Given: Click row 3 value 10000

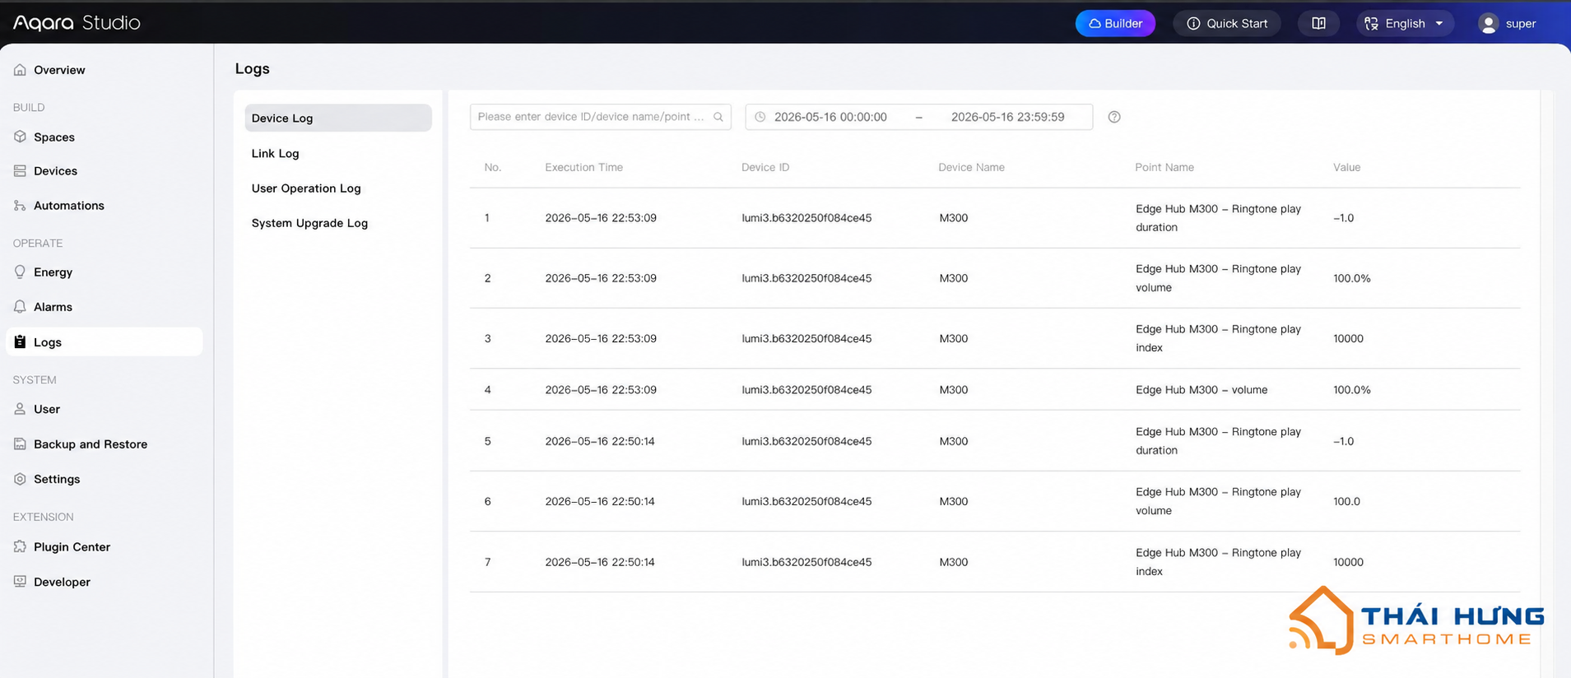Looking at the screenshot, I should tap(1348, 338).
